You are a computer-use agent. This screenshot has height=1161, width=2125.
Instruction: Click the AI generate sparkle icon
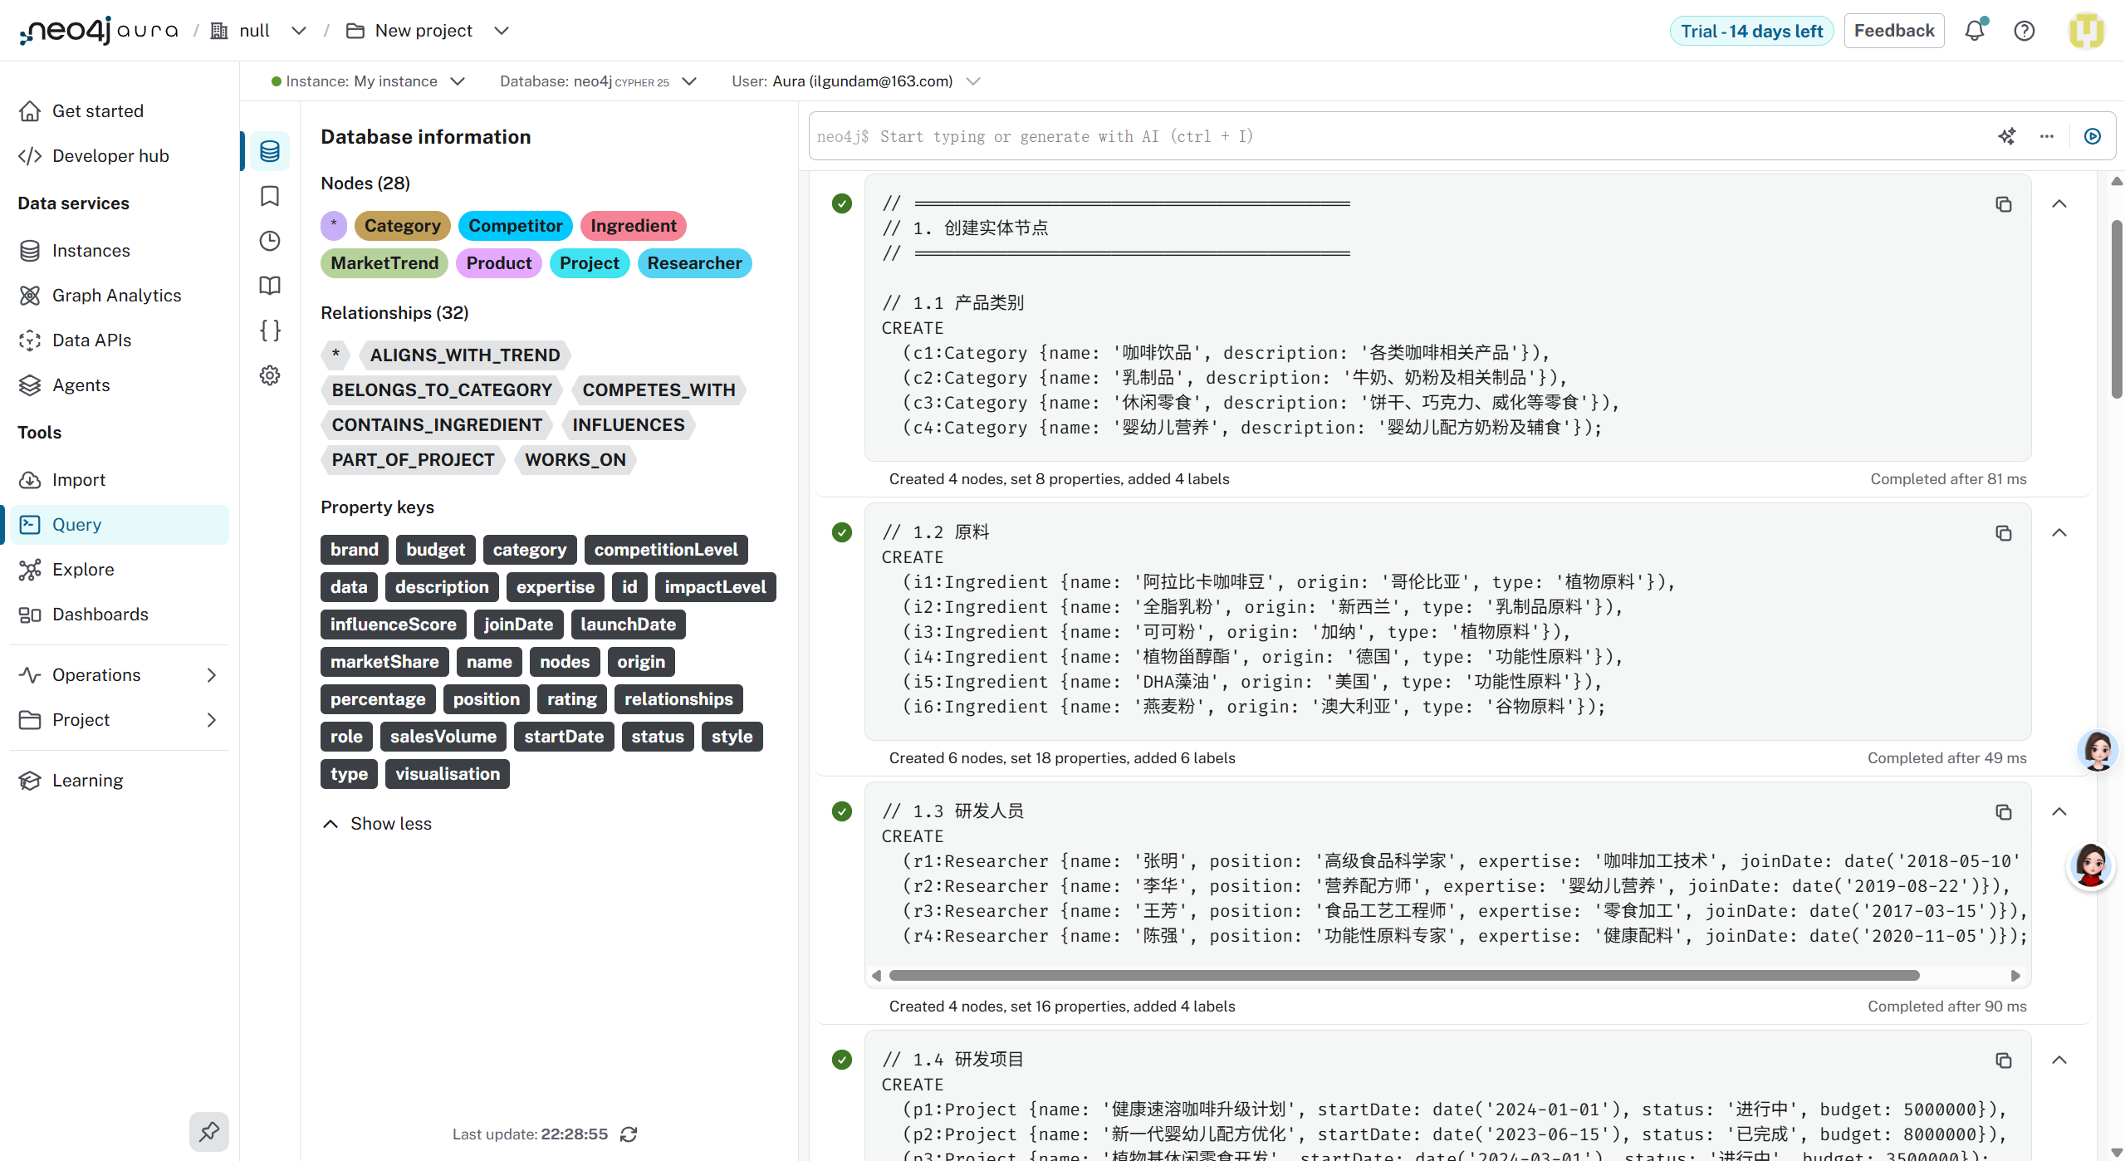[x=2007, y=136]
